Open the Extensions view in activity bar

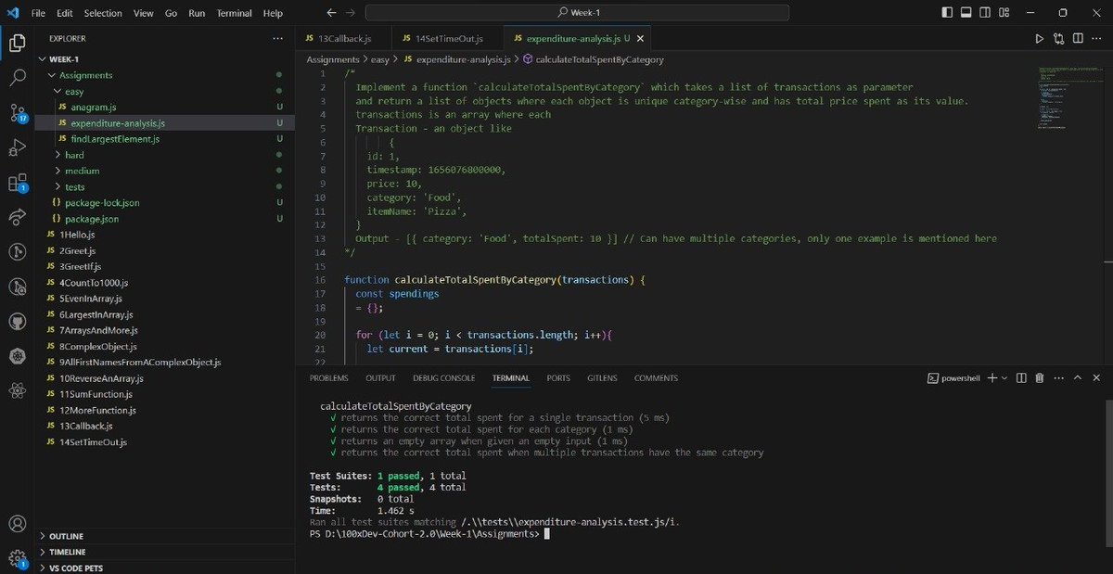[x=17, y=183]
